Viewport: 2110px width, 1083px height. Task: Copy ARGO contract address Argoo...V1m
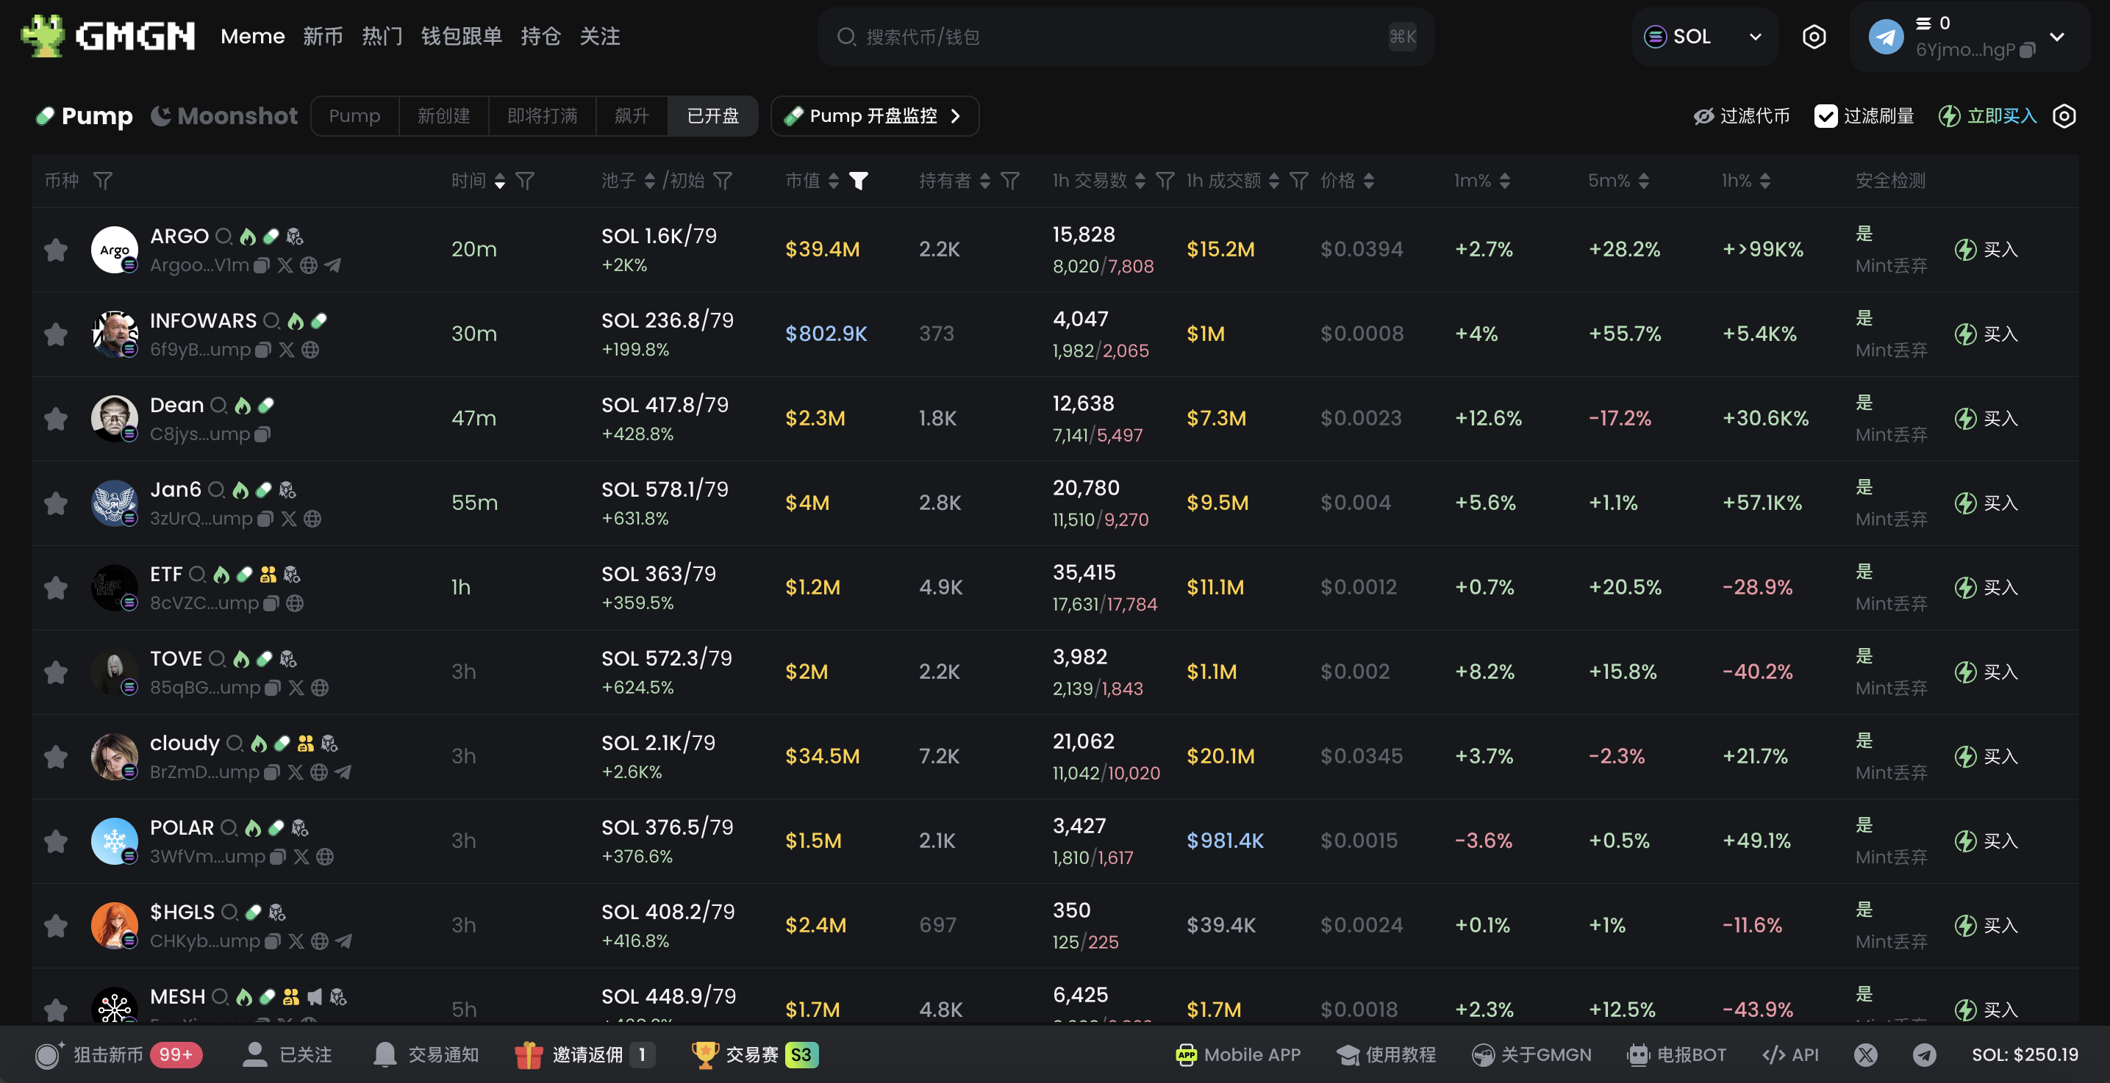(261, 265)
